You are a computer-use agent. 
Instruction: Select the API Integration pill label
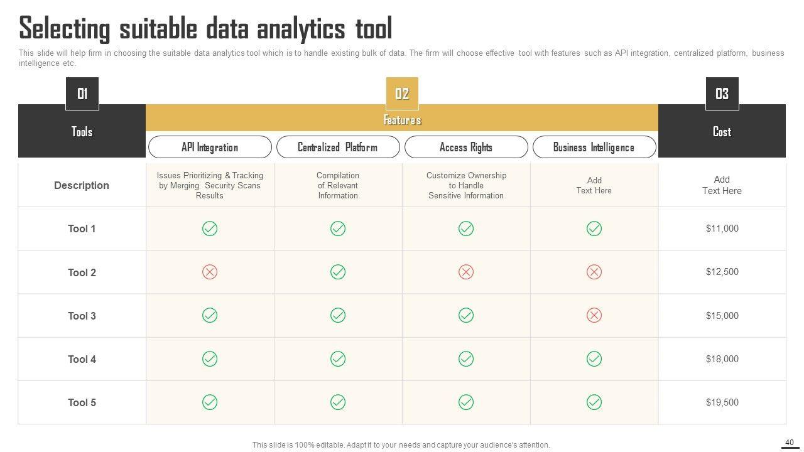[210, 148]
